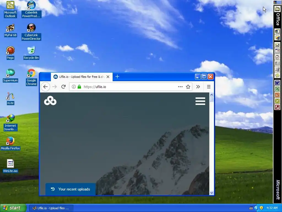Select the Recycle Bin icon

[31, 53]
